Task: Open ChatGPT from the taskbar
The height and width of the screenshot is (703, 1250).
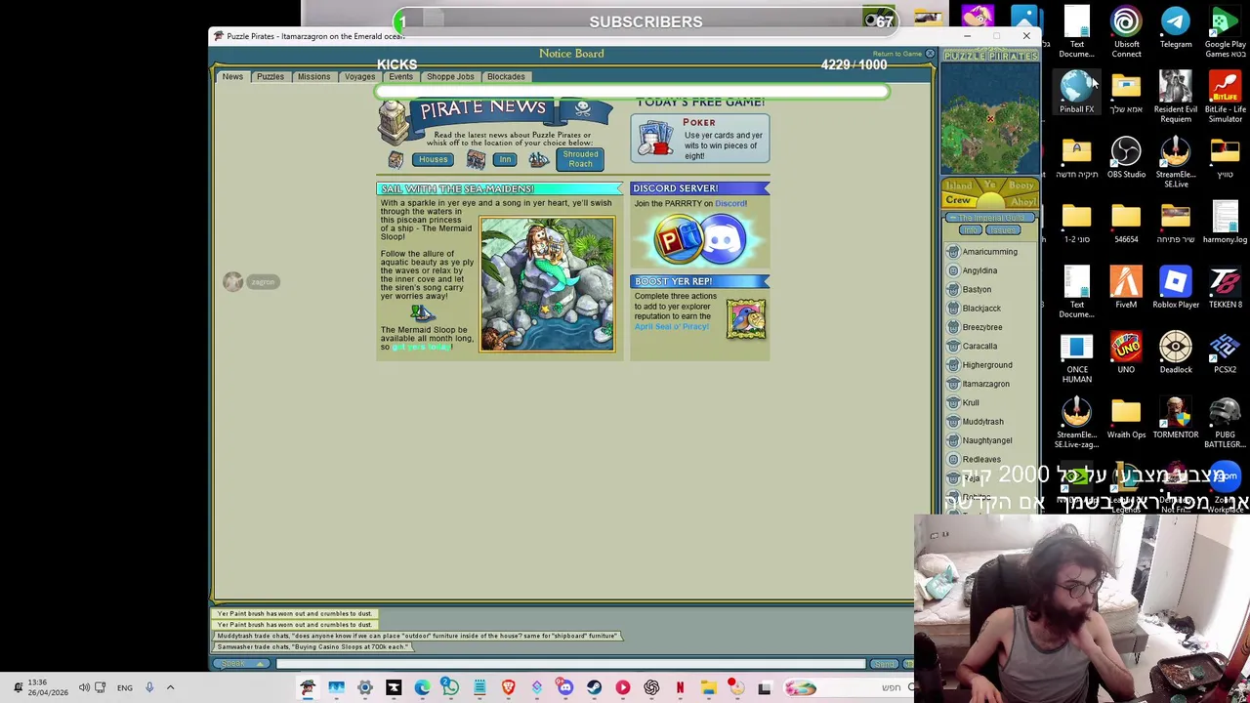Action: [651, 687]
